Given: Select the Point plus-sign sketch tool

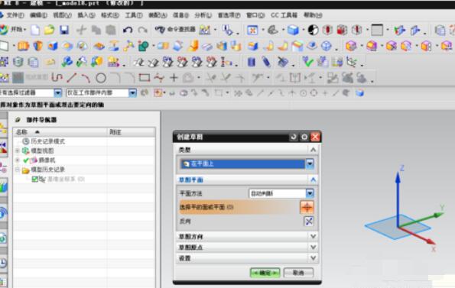Looking at the screenshot, I should tap(174, 77).
